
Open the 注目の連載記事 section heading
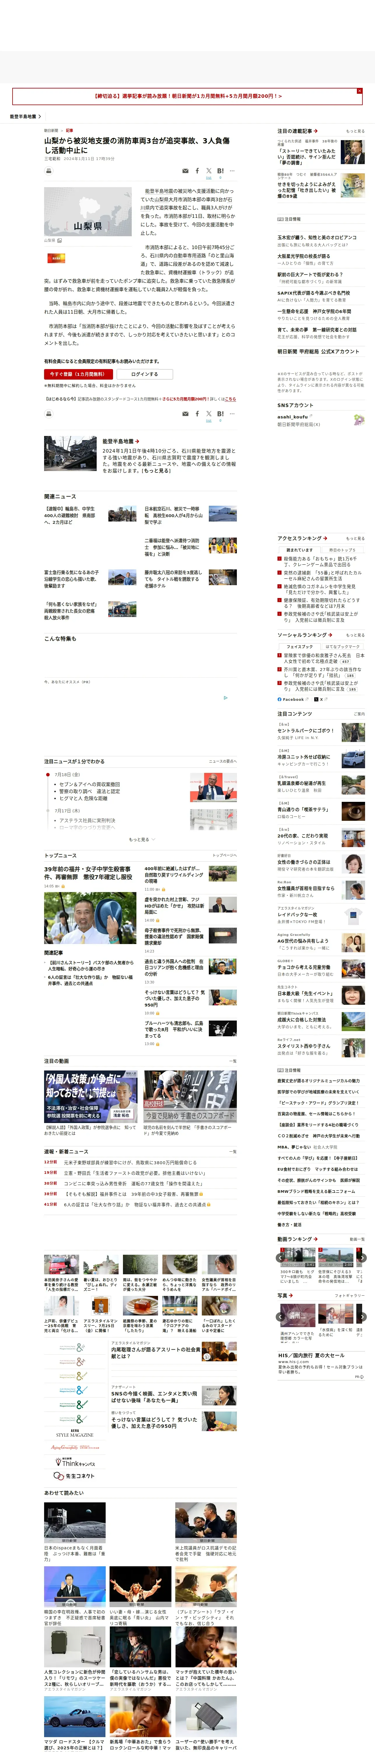coord(297,131)
